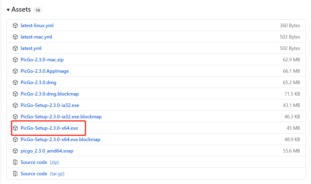This screenshot has width=311, height=184.
Task: Click the 43.1 MB size text
Action: [x=291, y=105]
